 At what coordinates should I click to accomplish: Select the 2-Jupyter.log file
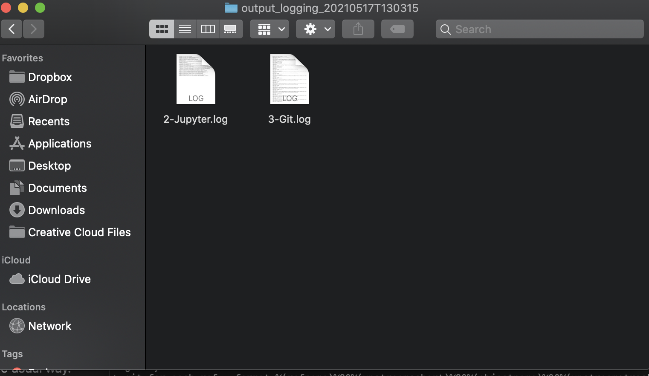pyautogui.click(x=195, y=79)
